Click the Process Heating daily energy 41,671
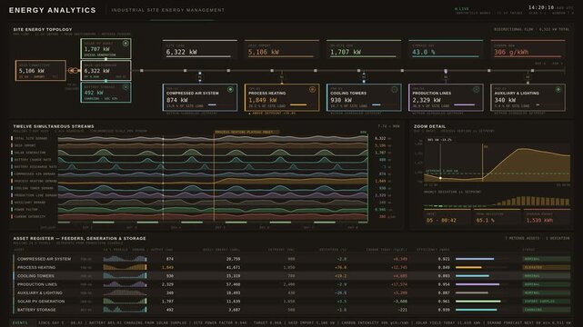 point(233,267)
